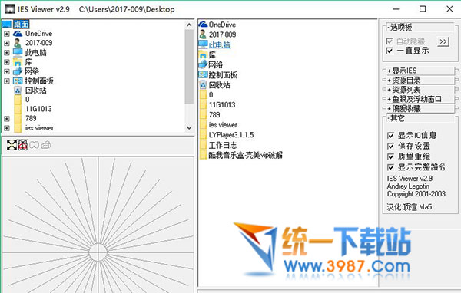
Task: Expand the ies viewer folder tree node
Action: click(x=6, y=128)
